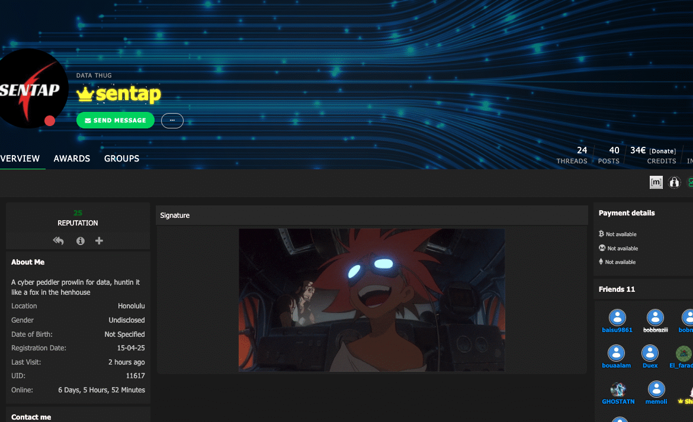Click the sentap username heading
This screenshot has height=422, width=693.
[128, 94]
